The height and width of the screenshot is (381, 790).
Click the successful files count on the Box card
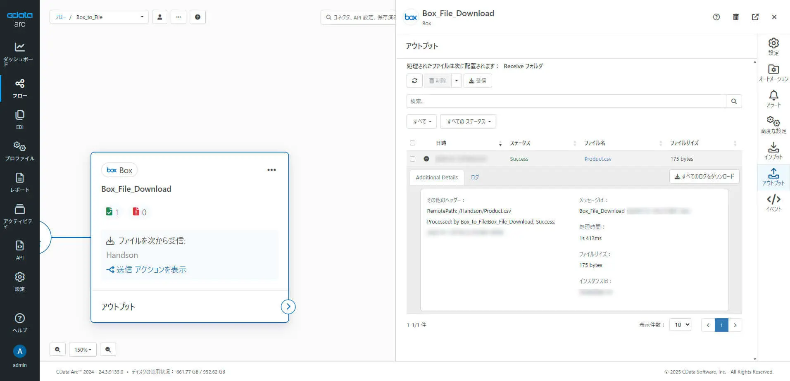click(x=112, y=212)
